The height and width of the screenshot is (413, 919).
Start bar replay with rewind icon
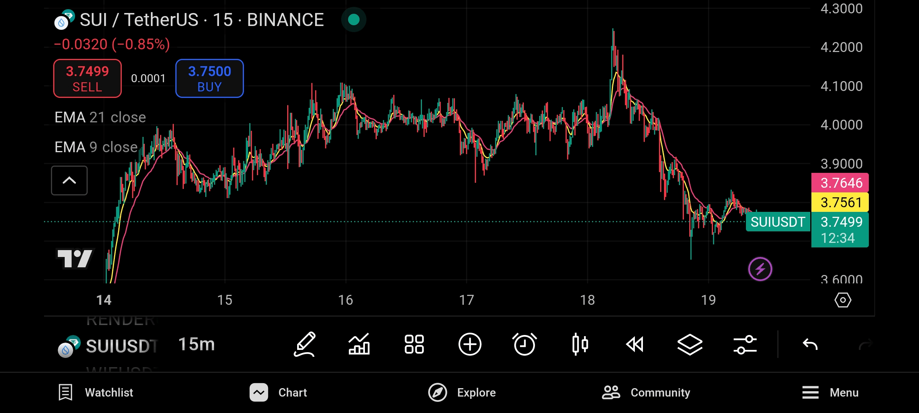[635, 345]
